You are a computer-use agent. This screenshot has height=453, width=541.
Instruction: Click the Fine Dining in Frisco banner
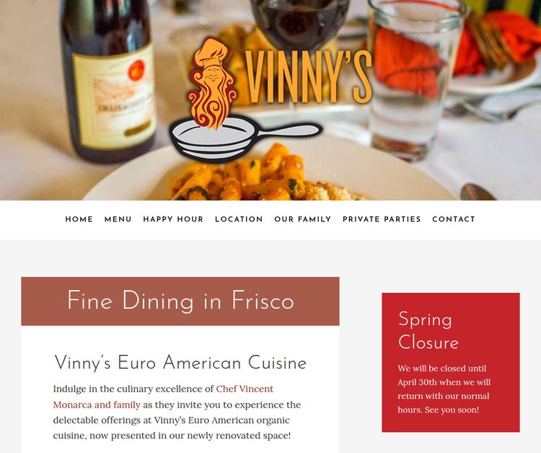pyautogui.click(x=180, y=302)
